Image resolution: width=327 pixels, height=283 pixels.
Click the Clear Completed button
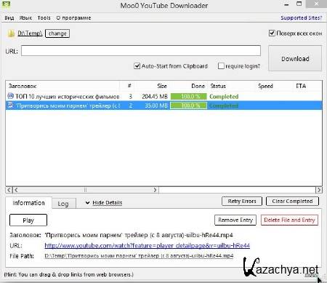(292, 202)
